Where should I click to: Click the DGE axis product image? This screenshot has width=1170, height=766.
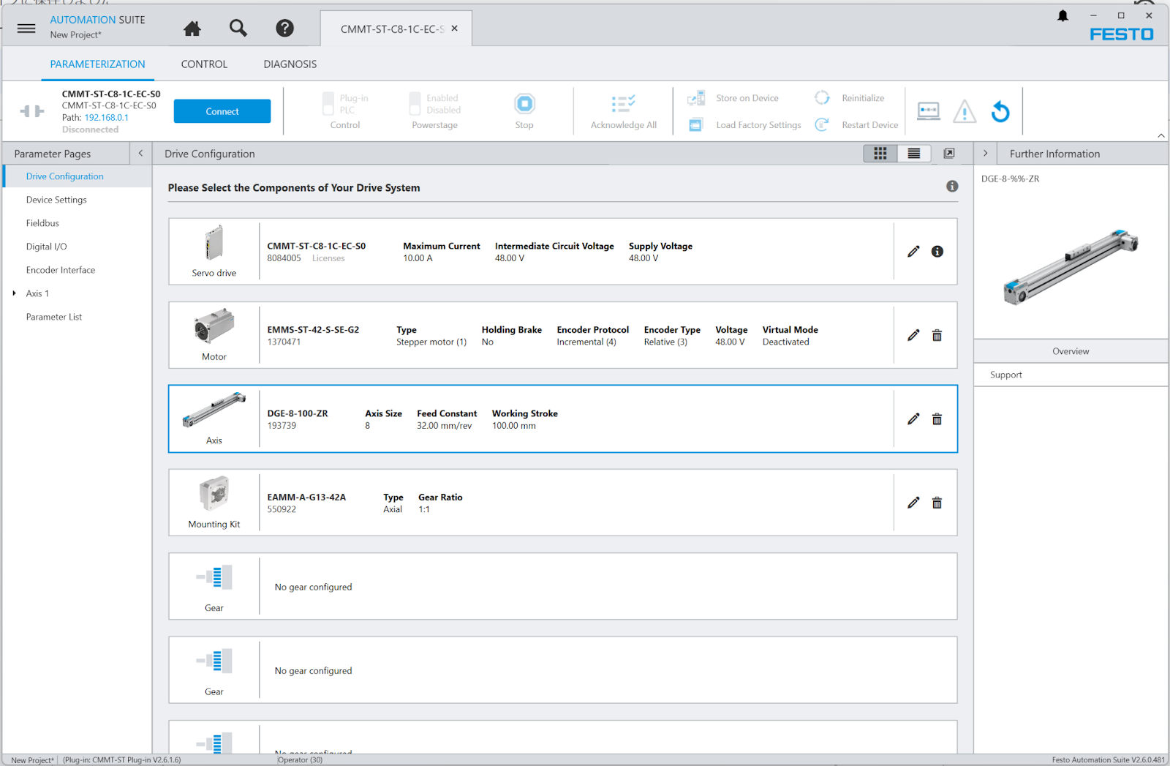1071,266
